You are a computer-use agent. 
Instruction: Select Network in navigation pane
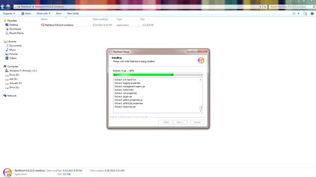point(12,95)
